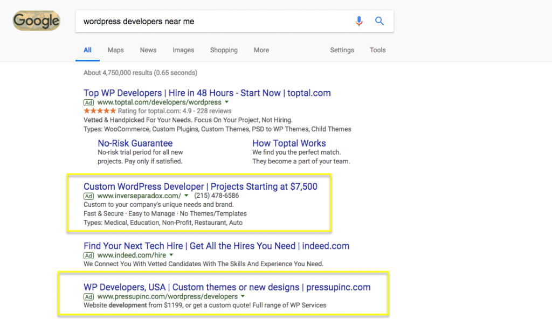Switch to the Shopping tab
This screenshot has width=552, height=319.
pos(224,50)
